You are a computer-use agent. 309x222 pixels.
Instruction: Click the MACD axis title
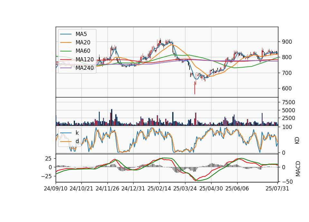pyautogui.click(x=298, y=169)
